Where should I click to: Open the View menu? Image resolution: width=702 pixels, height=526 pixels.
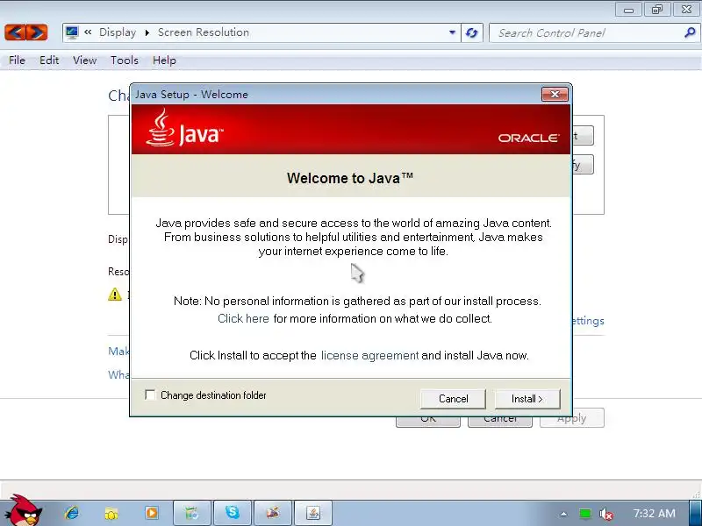pyautogui.click(x=84, y=60)
